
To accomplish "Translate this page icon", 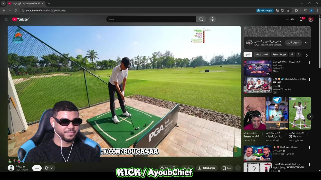I will 277,10.
